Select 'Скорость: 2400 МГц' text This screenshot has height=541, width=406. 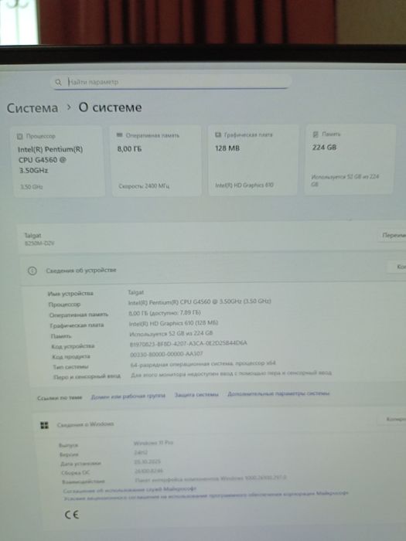point(144,186)
